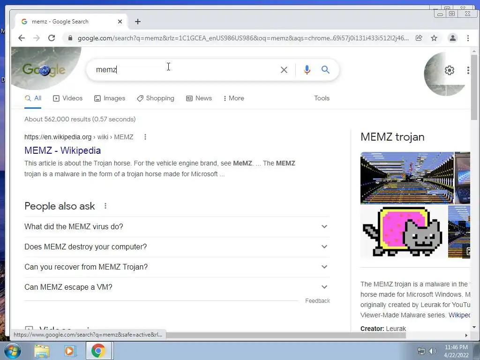Open options dots beside People also ask
The image size is (480, 360).
click(x=105, y=206)
